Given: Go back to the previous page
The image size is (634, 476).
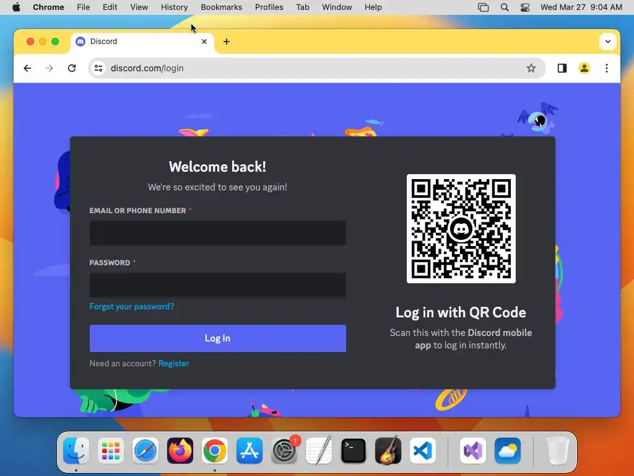Looking at the screenshot, I should pyautogui.click(x=27, y=68).
